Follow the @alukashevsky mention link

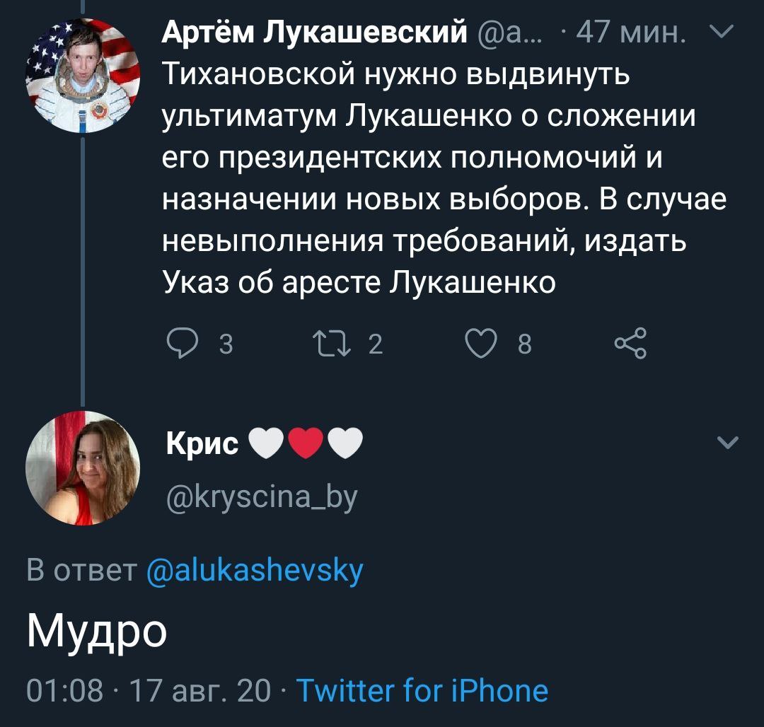[255, 570]
